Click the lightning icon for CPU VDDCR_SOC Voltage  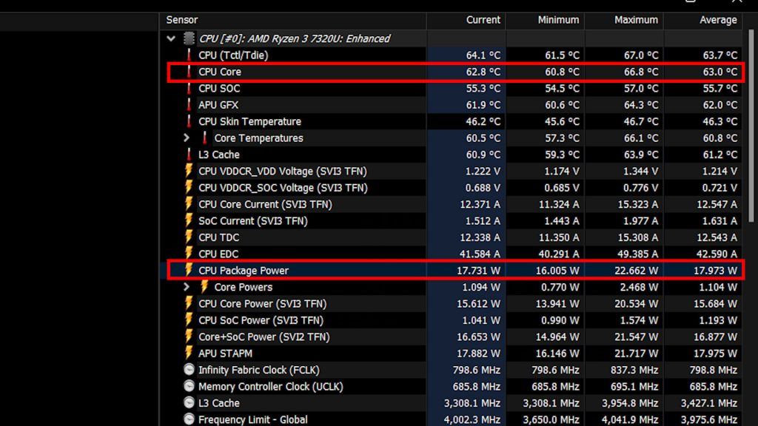click(x=189, y=187)
